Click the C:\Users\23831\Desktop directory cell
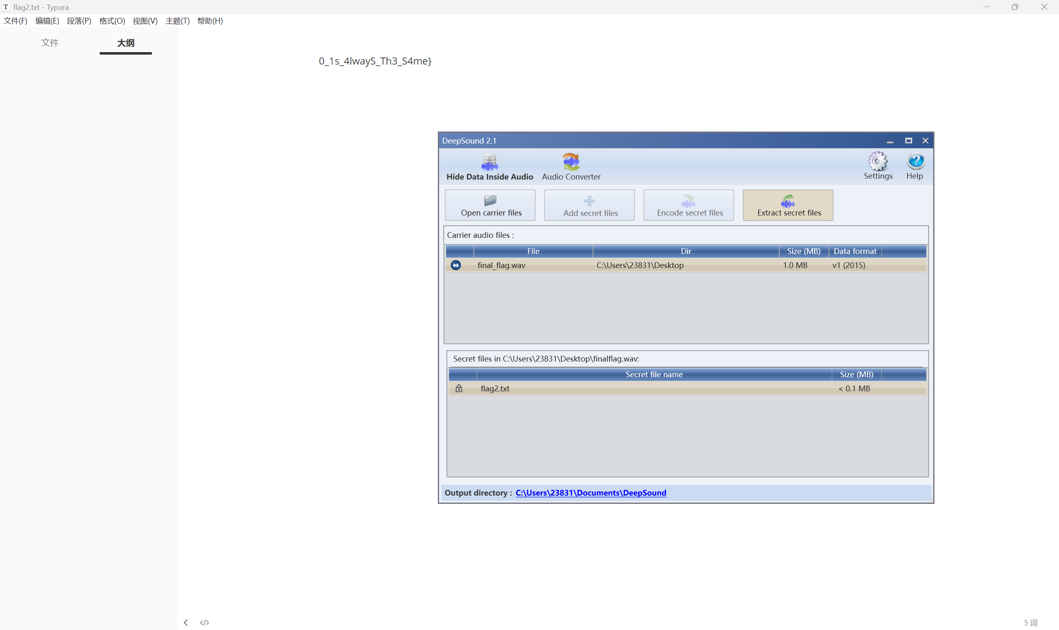The image size is (1059, 630). [640, 265]
